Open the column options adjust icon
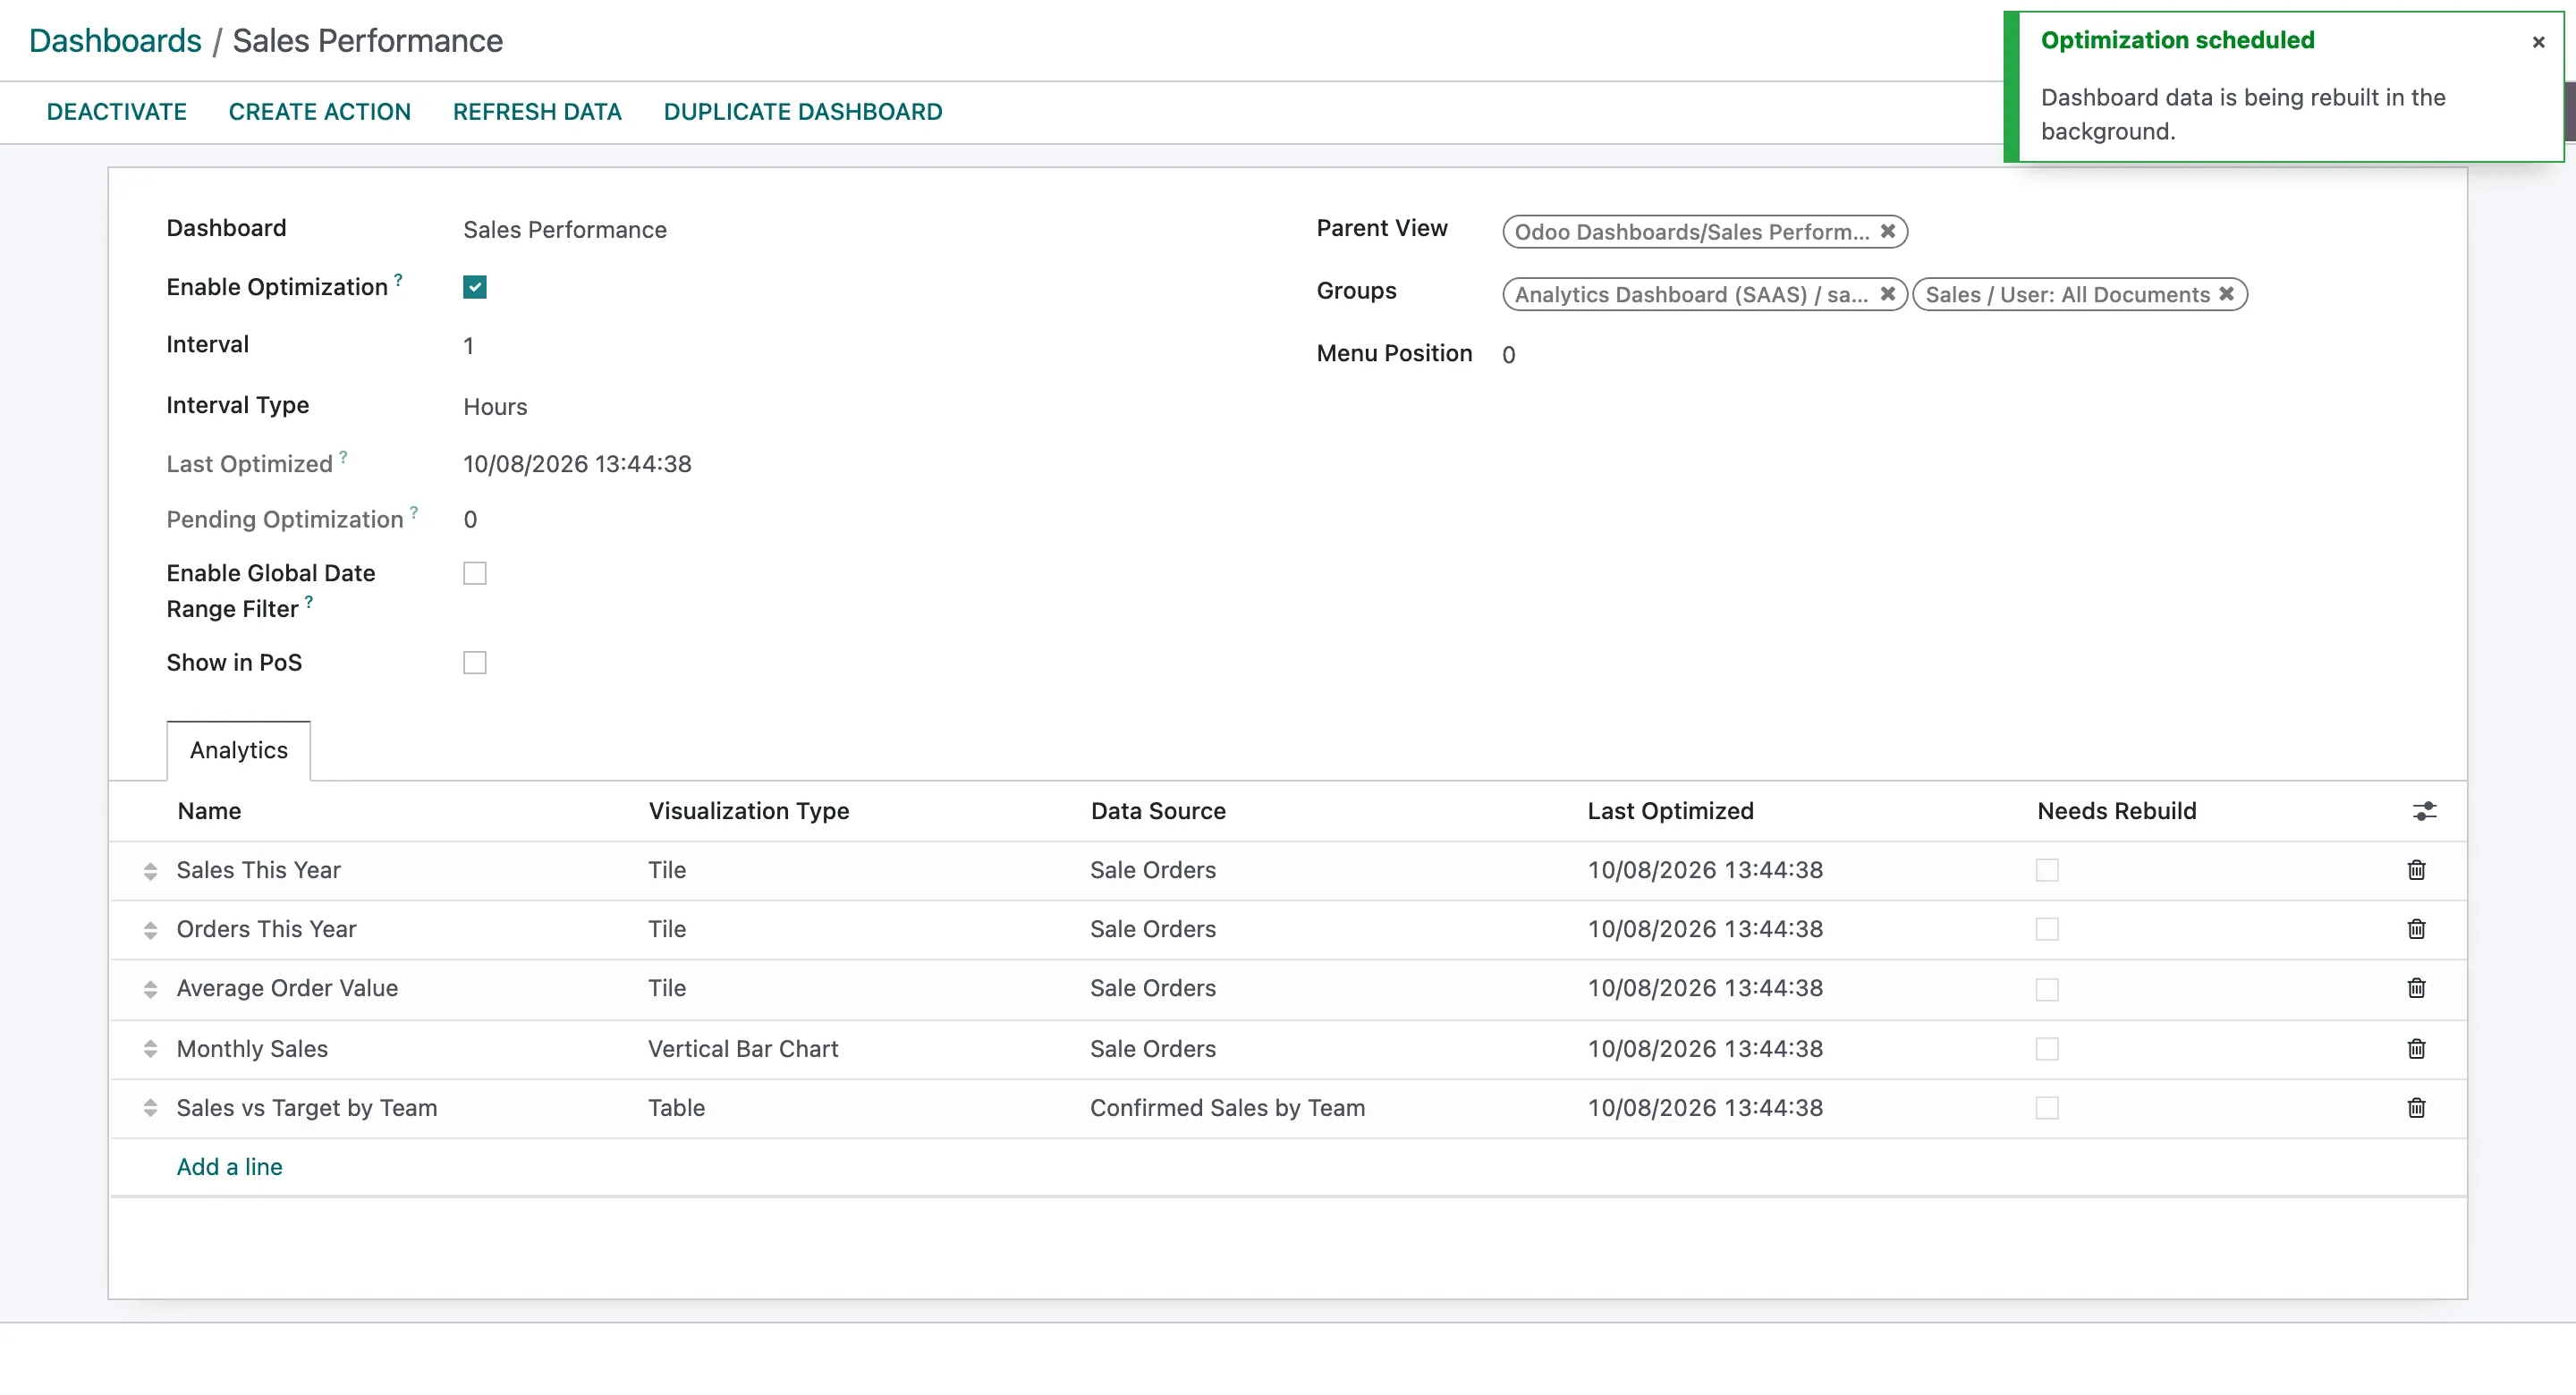This screenshot has height=1395, width=2576. [x=2424, y=811]
